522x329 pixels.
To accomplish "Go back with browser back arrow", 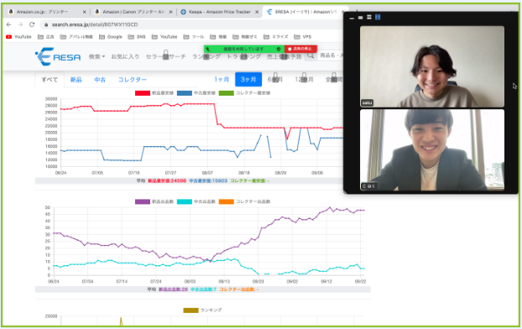I will tap(9, 24).
